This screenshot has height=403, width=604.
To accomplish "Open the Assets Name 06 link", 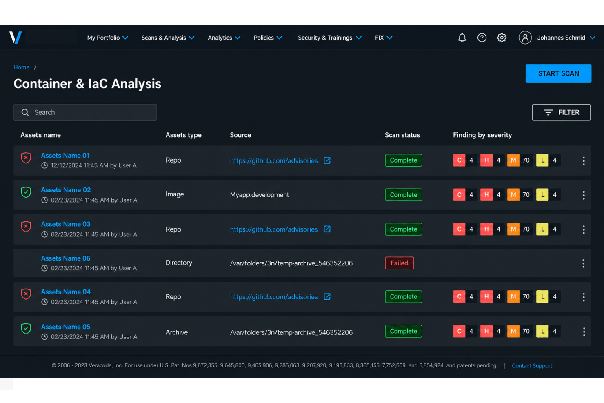I will 66,258.
